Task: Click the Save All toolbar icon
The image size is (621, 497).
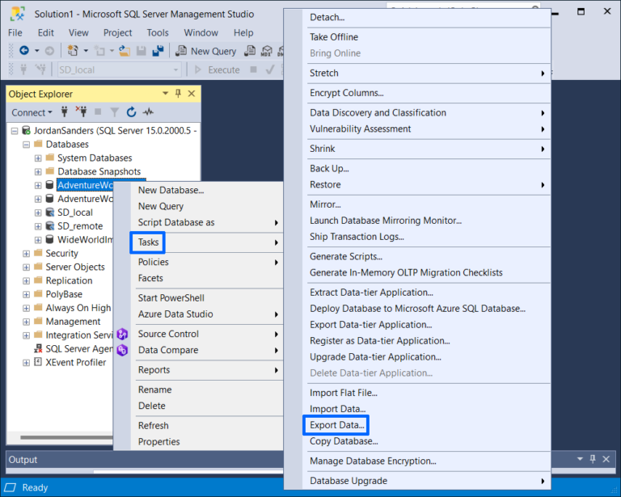Action: click(158, 51)
